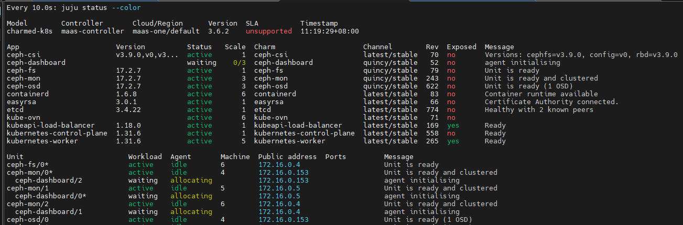The image size is (683, 225).
Task: Select subordinate unit 'ceph-dashboard/2'
Action: [x=49, y=181]
